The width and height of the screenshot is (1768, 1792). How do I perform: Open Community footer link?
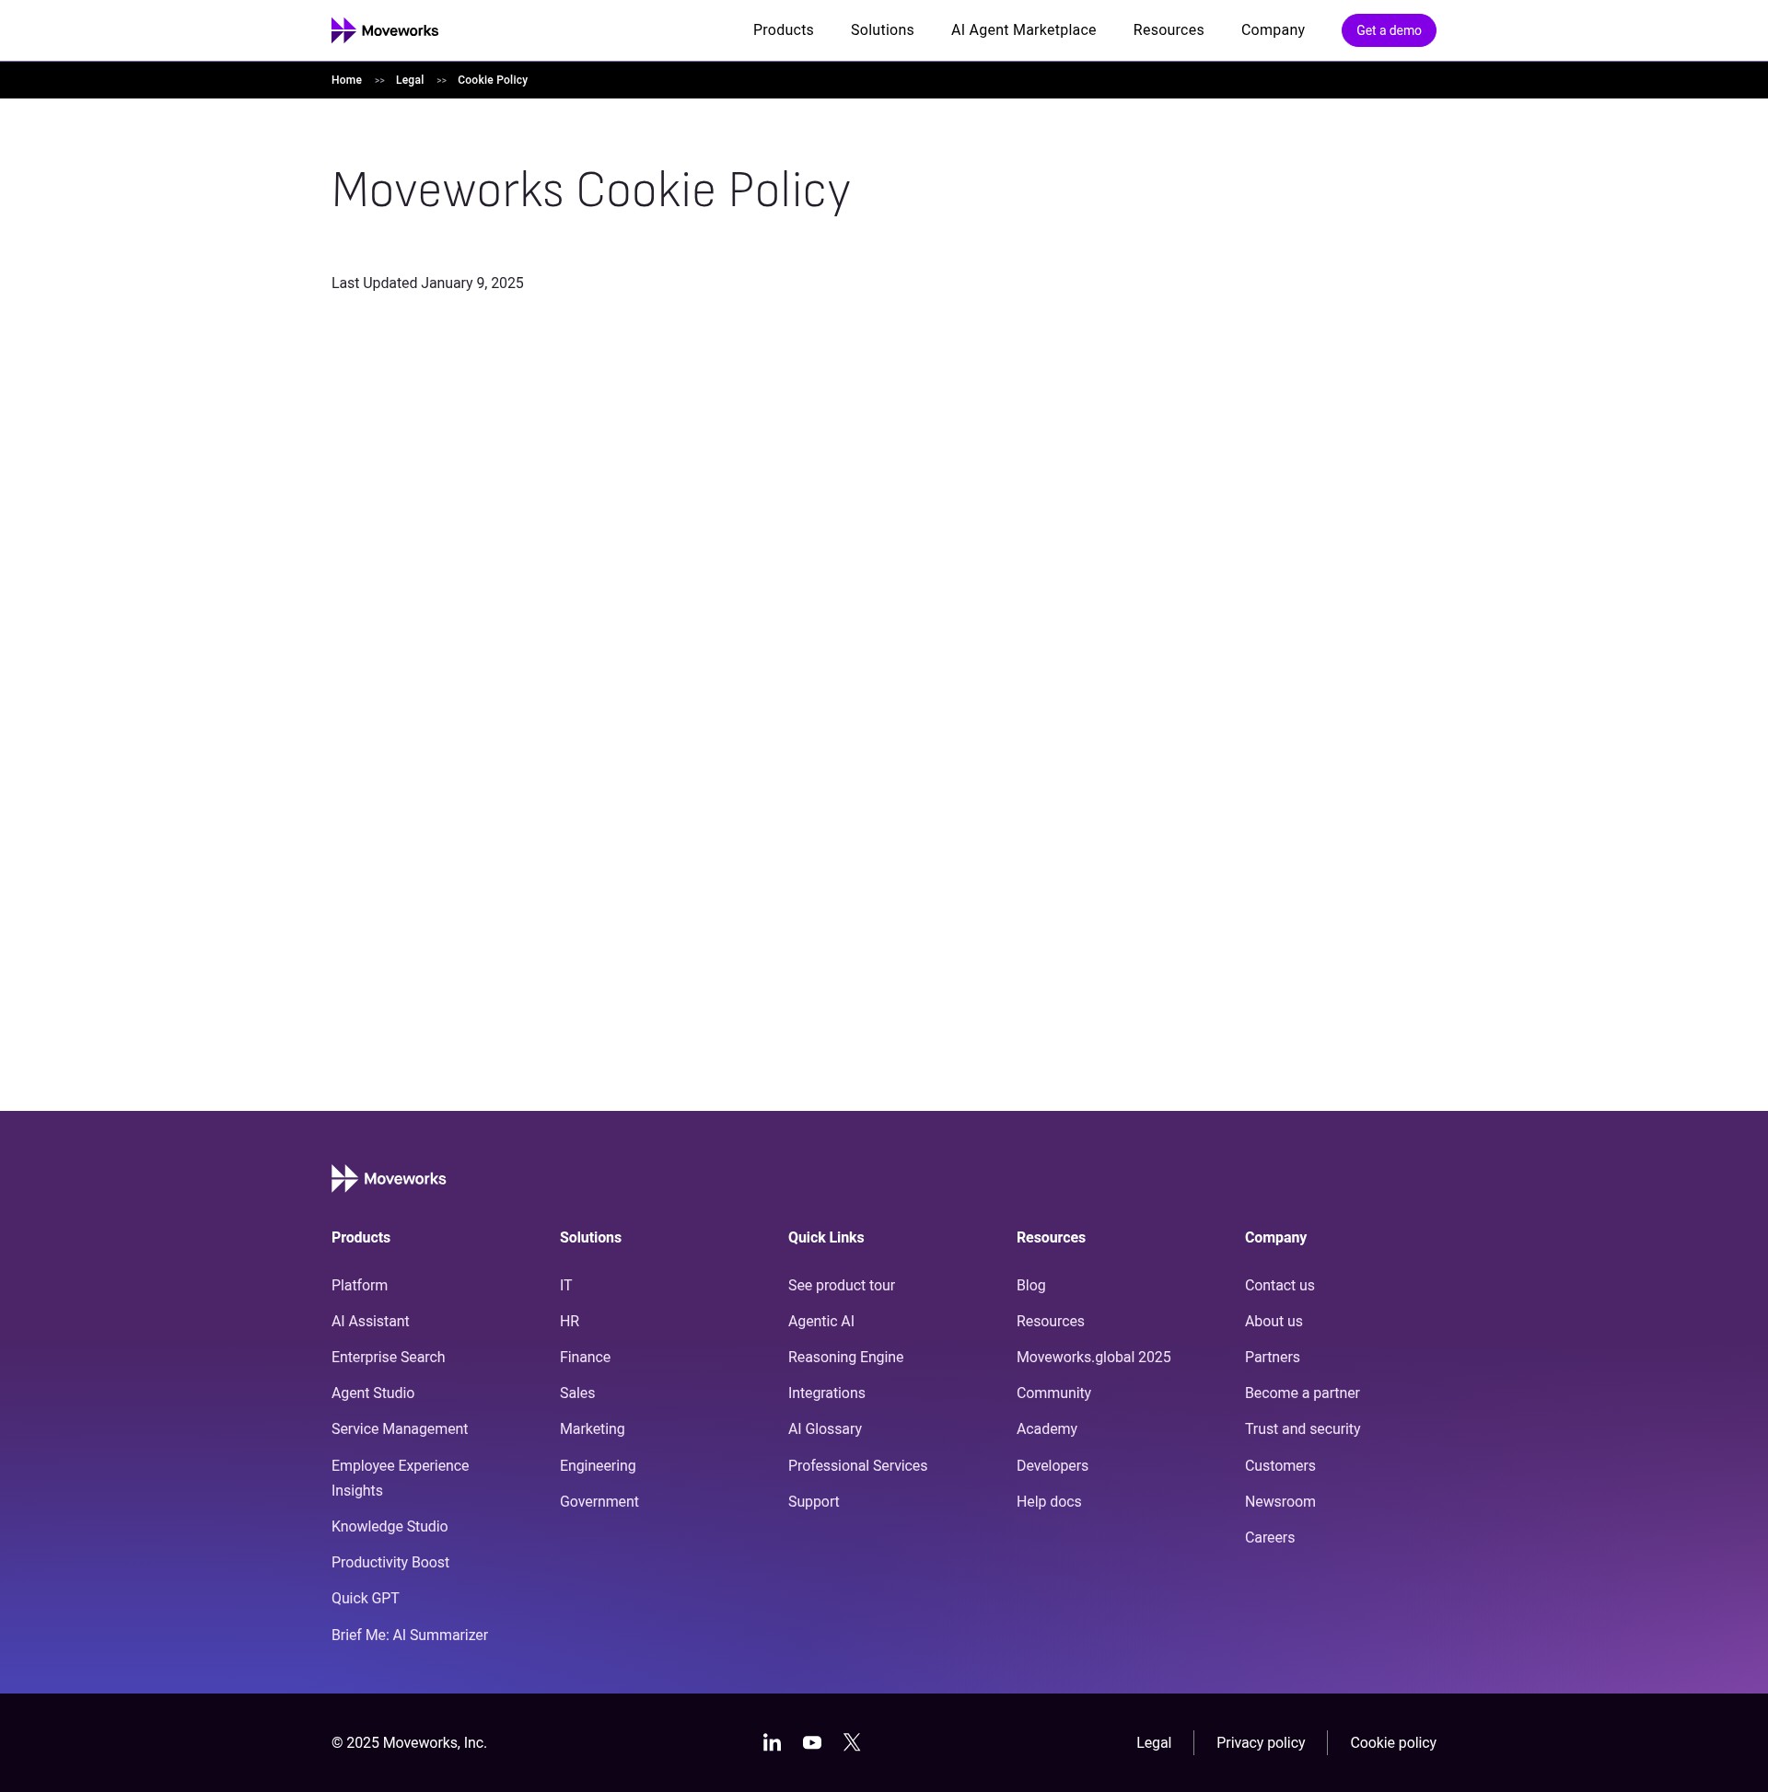click(1053, 1394)
